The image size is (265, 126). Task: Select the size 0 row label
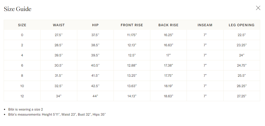coord(22,35)
